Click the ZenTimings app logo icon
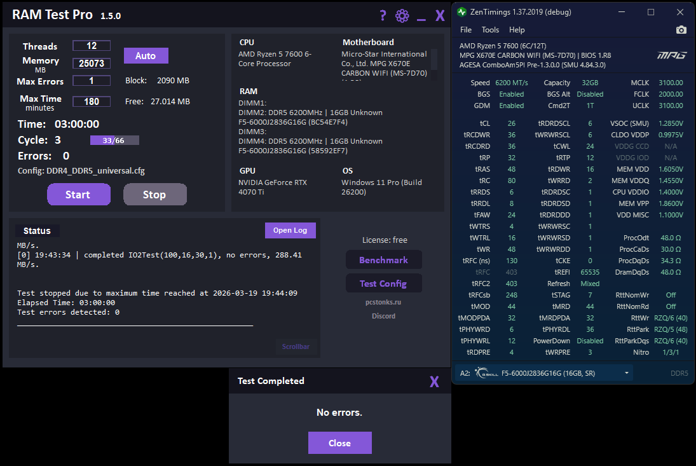This screenshot has height=466, width=696. click(x=461, y=12)
